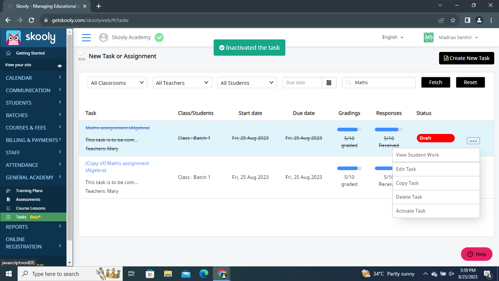Screen dimensions: 499x281
Task: Click the Getting Started home icon
Action: [8, 53]
